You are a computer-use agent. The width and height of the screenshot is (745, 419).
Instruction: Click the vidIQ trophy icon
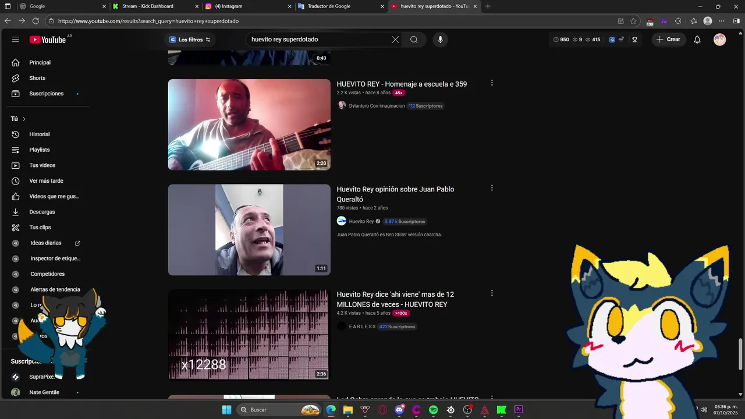coord(634,40)
